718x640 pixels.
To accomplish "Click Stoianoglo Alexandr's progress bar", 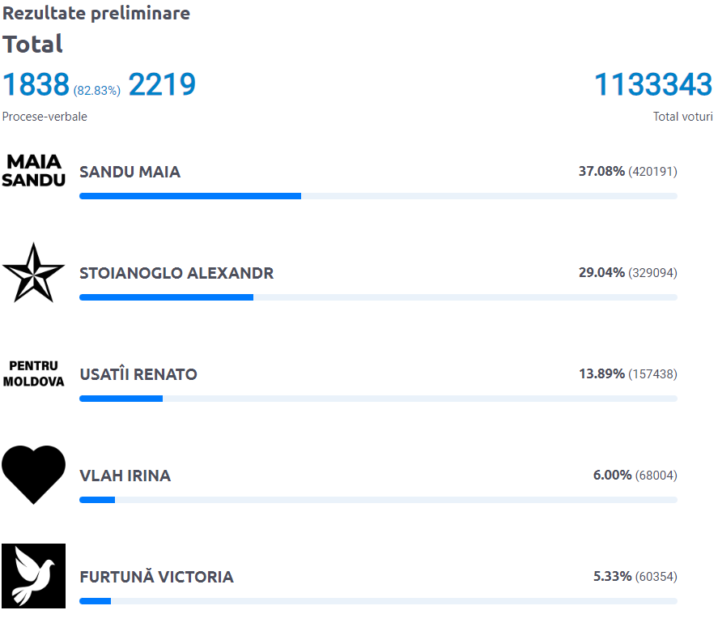I will (166, 297).
